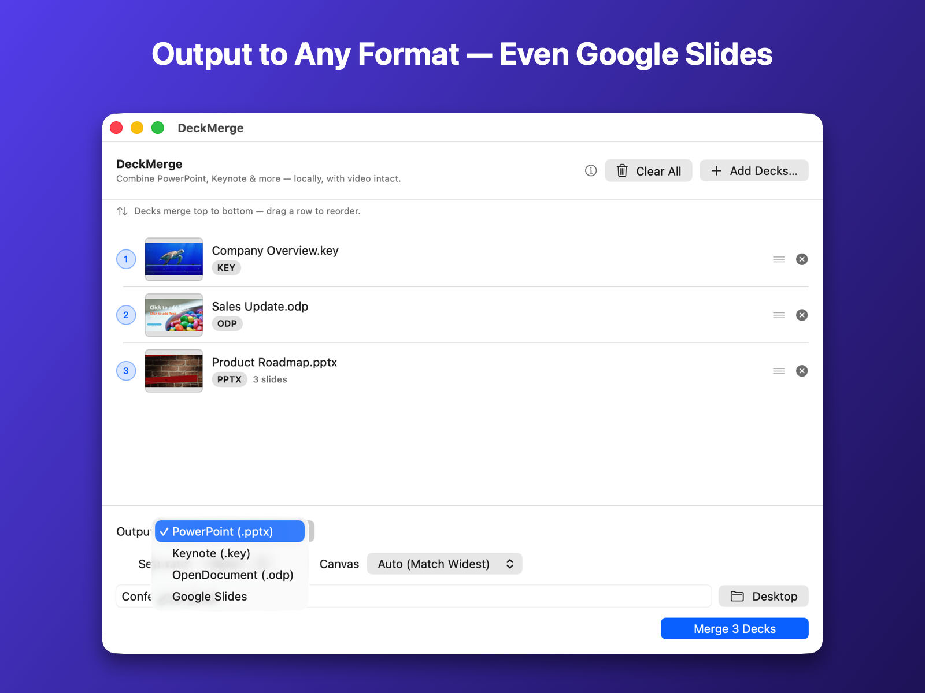Image resolution: width=925 pixels, height=693 pixels.
Task: Click the Add Decks... button
Action: [754, 170]
